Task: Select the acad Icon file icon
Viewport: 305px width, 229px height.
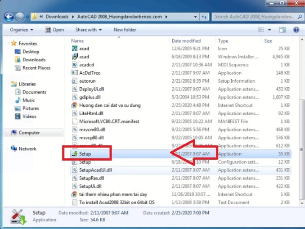Action: pos(75,49)
